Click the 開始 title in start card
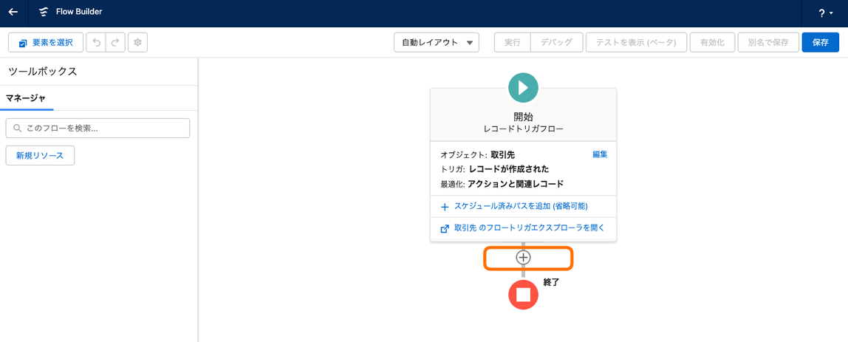The width and height of the screenshot is (848, 342). pos(523,117)
